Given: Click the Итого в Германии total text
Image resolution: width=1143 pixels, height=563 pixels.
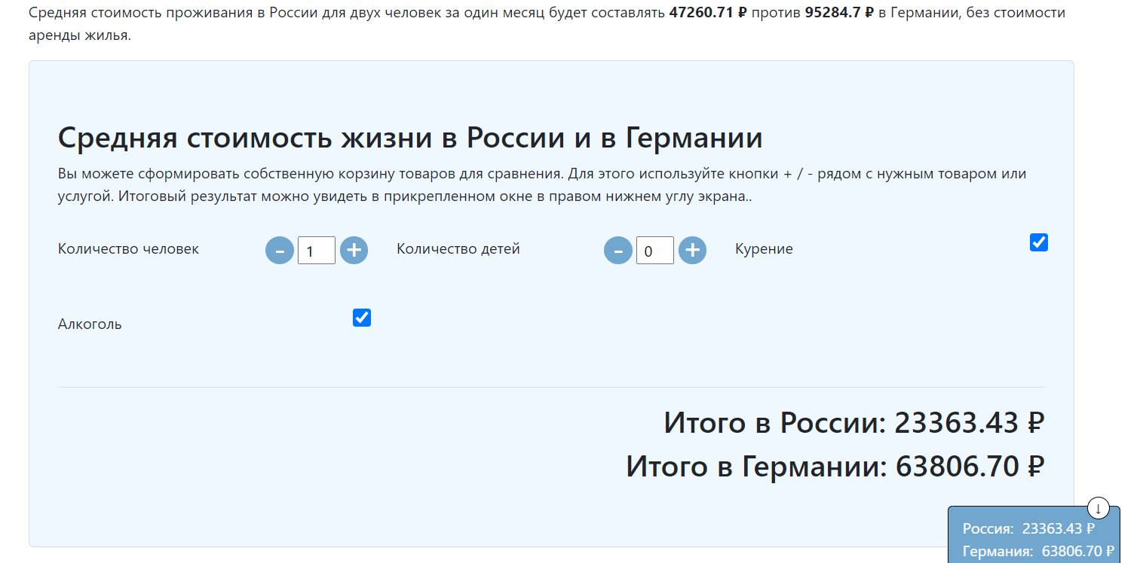Looking at the screenshot, I should [x=835, y=467].
